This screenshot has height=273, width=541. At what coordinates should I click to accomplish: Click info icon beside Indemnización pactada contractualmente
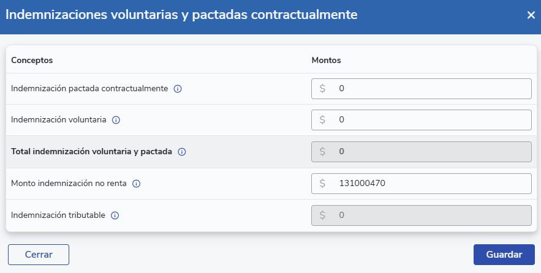coord(178,89)
